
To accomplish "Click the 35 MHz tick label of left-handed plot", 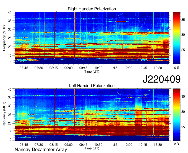I will click(x=10, y=97).
